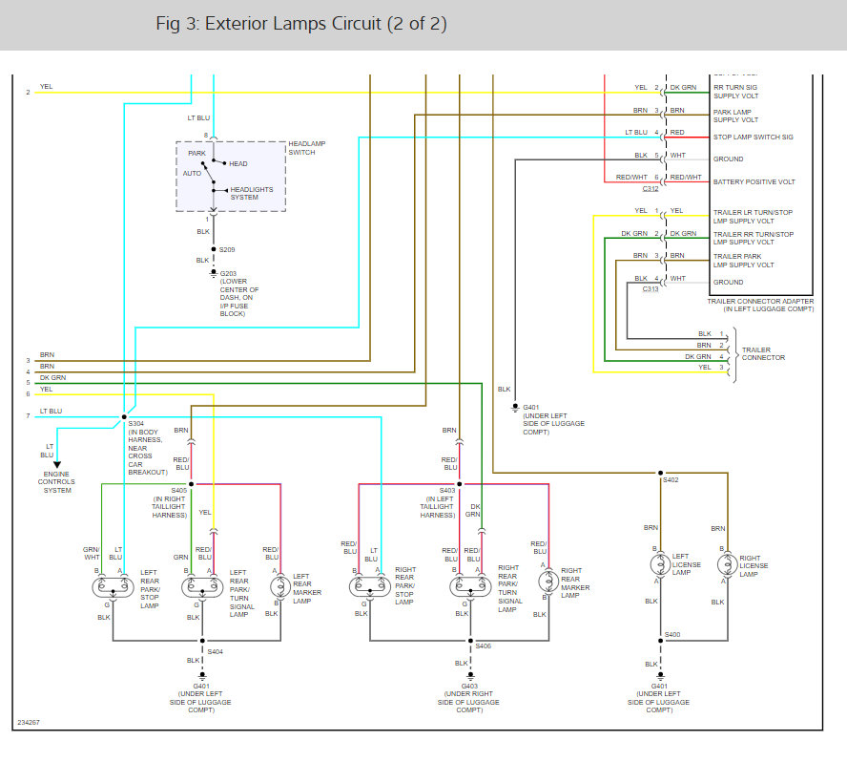Screen dimensions: 847x762
Task: Click the arrowhead pointing to Engine Controls System
Action: point(56,465)
